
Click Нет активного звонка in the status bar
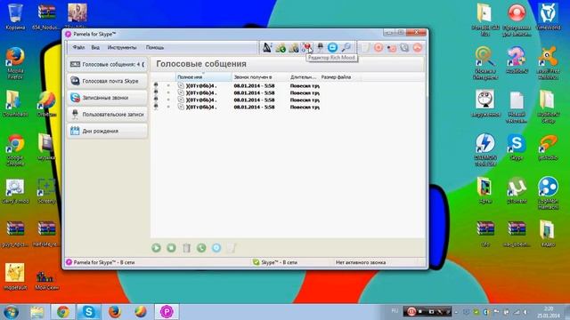(x=361, y=262)
